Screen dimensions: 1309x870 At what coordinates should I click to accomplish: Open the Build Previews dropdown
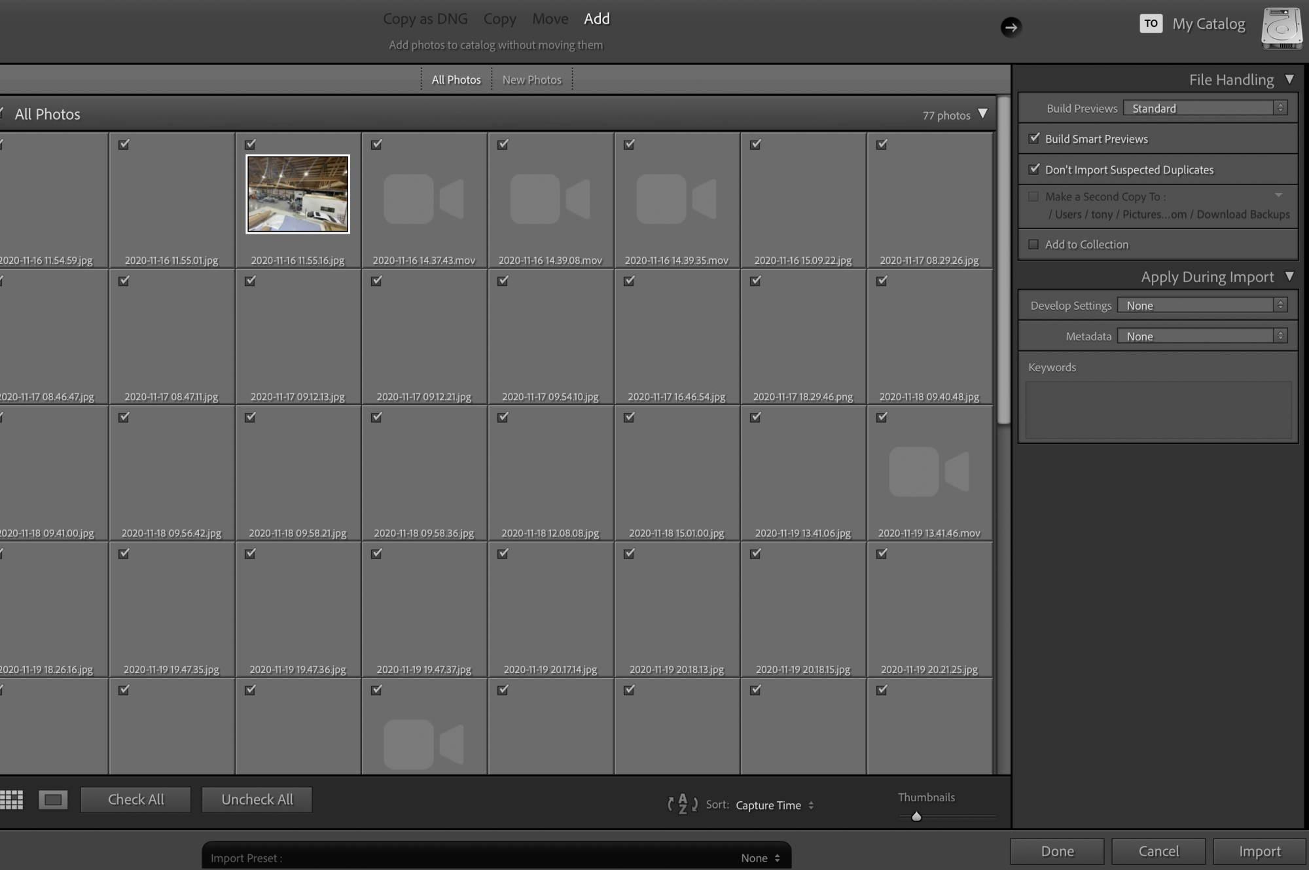(1205, 108)
